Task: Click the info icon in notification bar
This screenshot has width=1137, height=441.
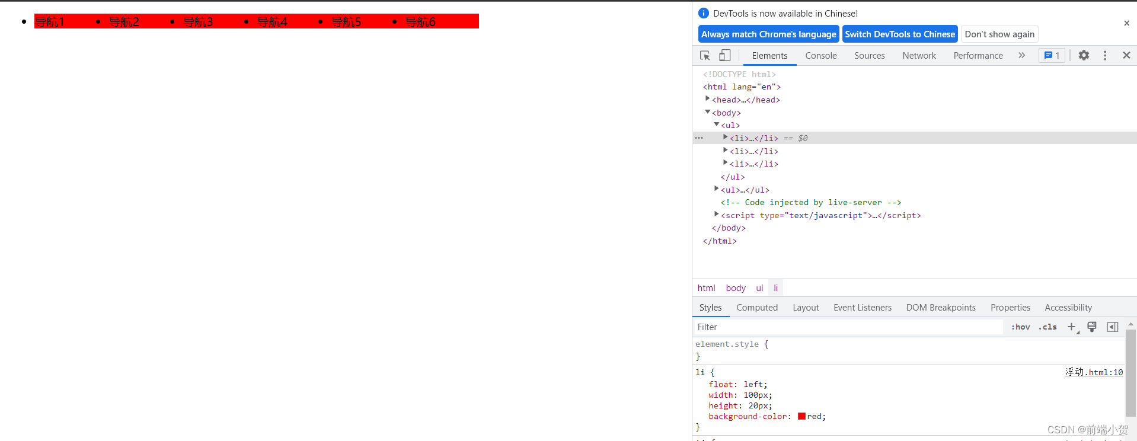Action: point(704,13)
